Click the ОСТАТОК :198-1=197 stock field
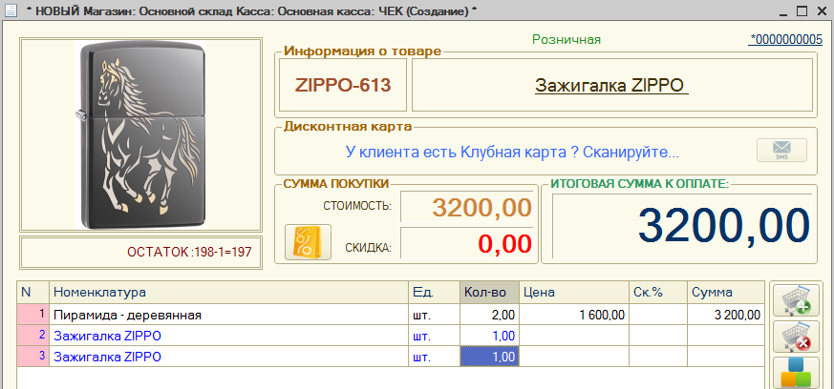This screenshot has height=389, width=834. (141, 253)
